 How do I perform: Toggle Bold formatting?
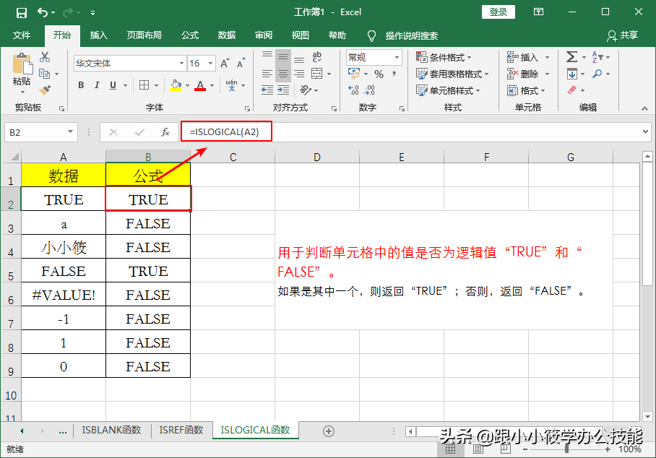81,85
